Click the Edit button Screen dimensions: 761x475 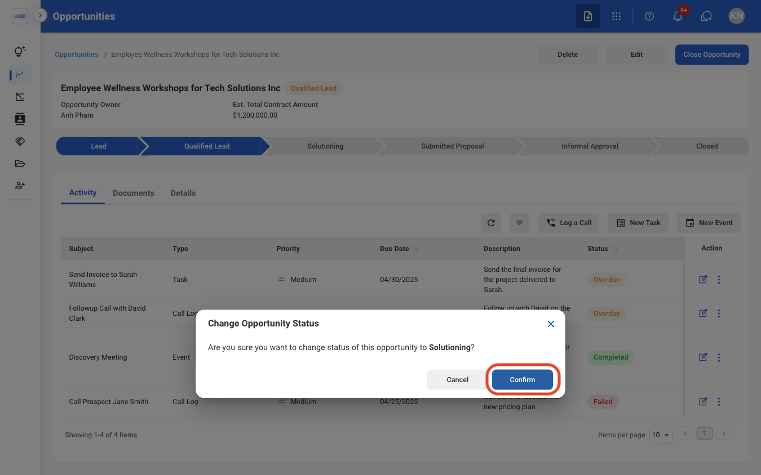[x=636, y=55]
